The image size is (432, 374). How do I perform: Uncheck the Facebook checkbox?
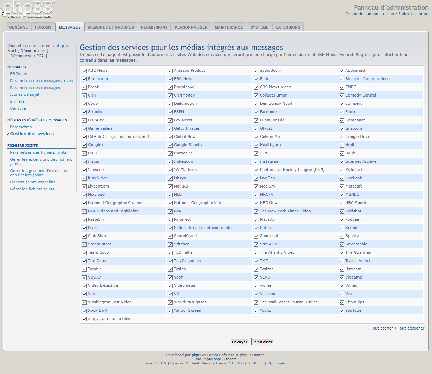tap(256, 112)
